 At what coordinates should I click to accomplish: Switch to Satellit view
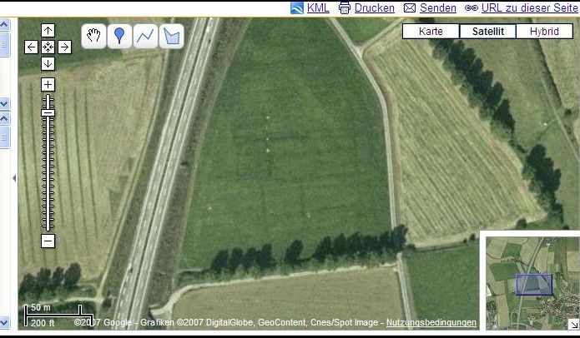pos(488,32)
